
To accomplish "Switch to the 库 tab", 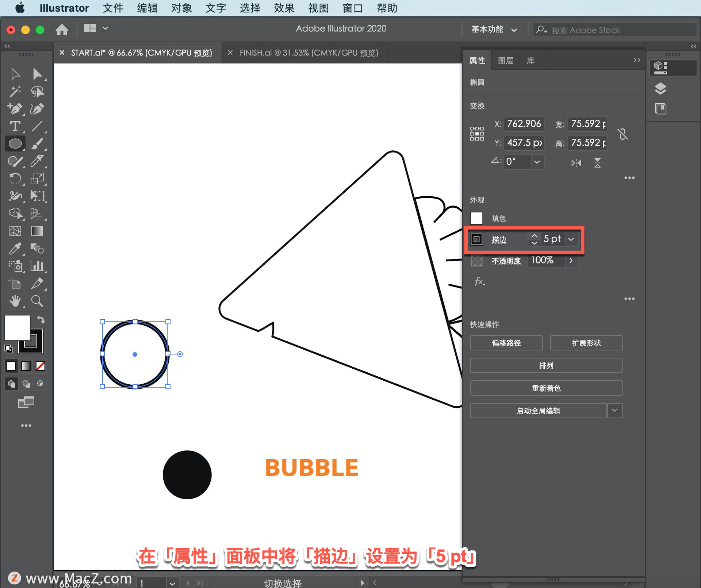I will coord(530,61).
